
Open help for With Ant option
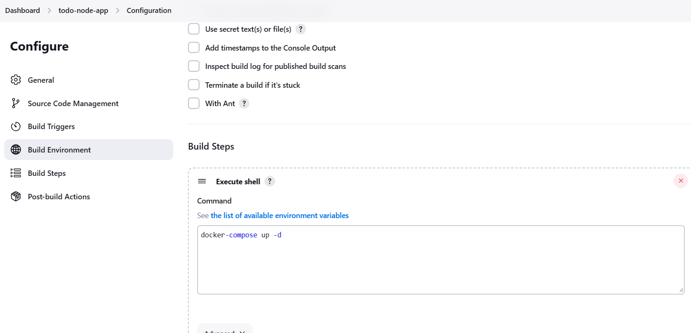244,104
